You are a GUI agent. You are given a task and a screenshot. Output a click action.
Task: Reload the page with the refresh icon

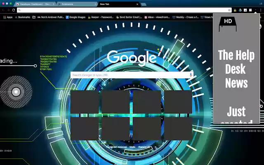click(x=14, y=10)
